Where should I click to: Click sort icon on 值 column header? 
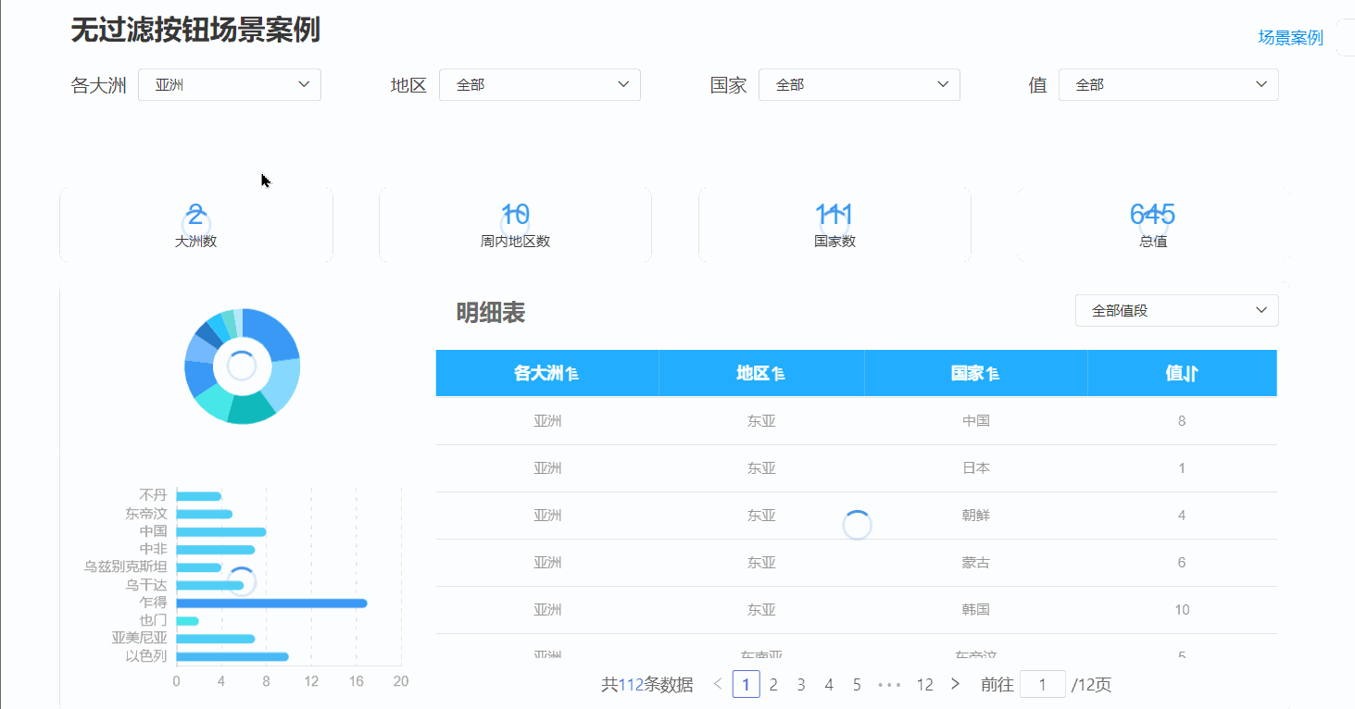click(x=1193, y=374)
